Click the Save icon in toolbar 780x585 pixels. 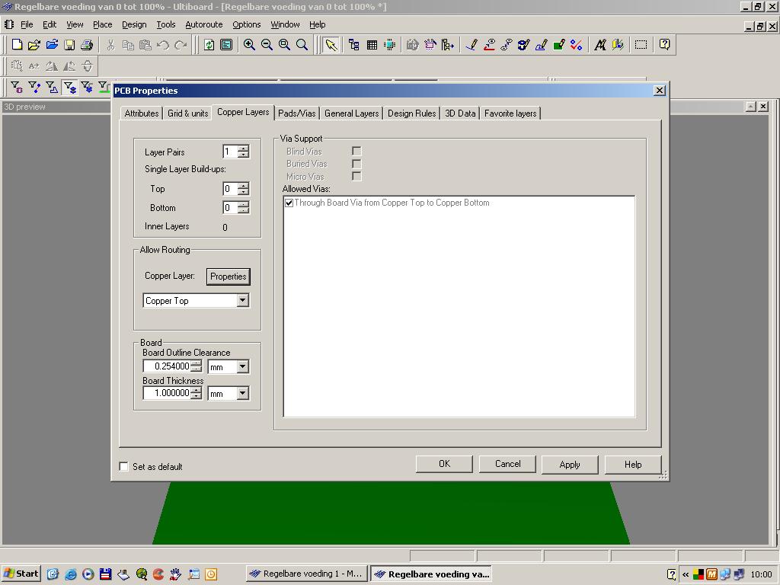[69, 45]
